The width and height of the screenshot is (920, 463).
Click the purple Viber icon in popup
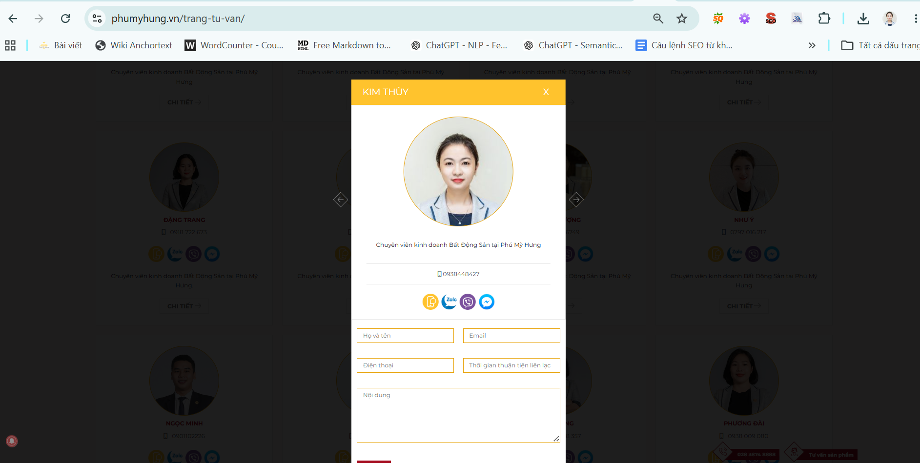point(468,302)
